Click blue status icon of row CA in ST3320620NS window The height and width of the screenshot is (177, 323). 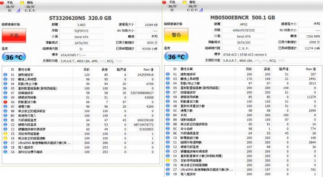(5, 152)
